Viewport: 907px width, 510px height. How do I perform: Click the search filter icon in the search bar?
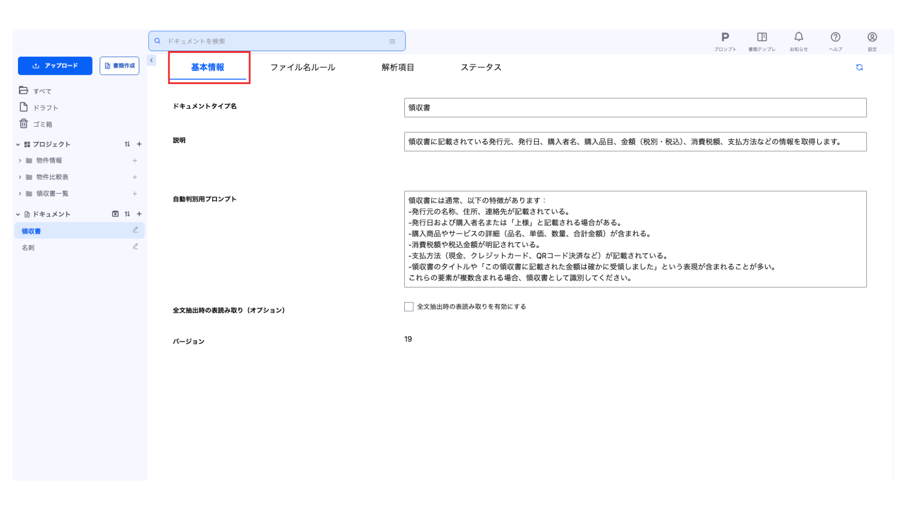[x=392, y=42]
